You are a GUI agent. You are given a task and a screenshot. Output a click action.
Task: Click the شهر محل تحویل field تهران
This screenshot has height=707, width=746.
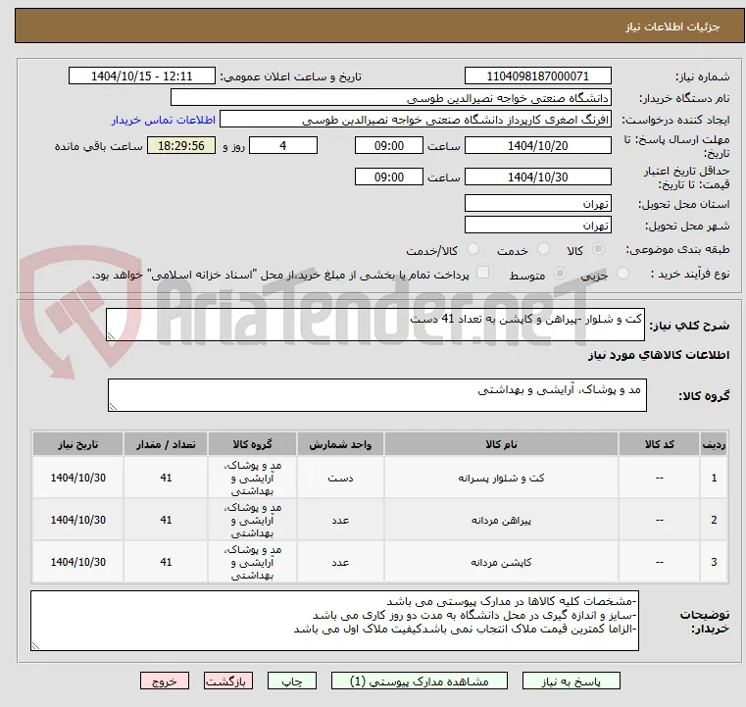click(537, 225)
